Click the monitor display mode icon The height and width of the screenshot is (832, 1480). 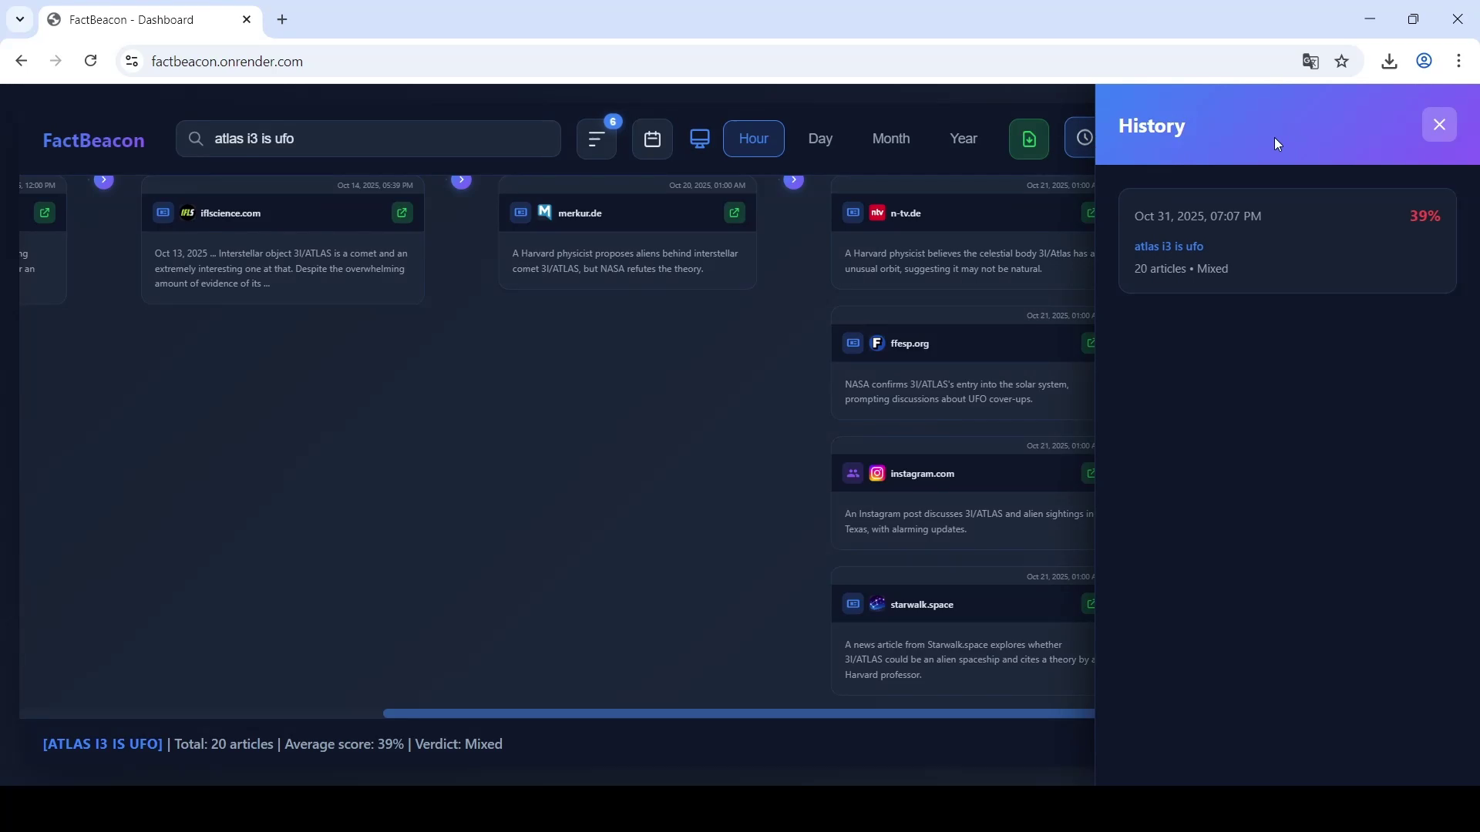pyautogui.click(x=700, y=139)
